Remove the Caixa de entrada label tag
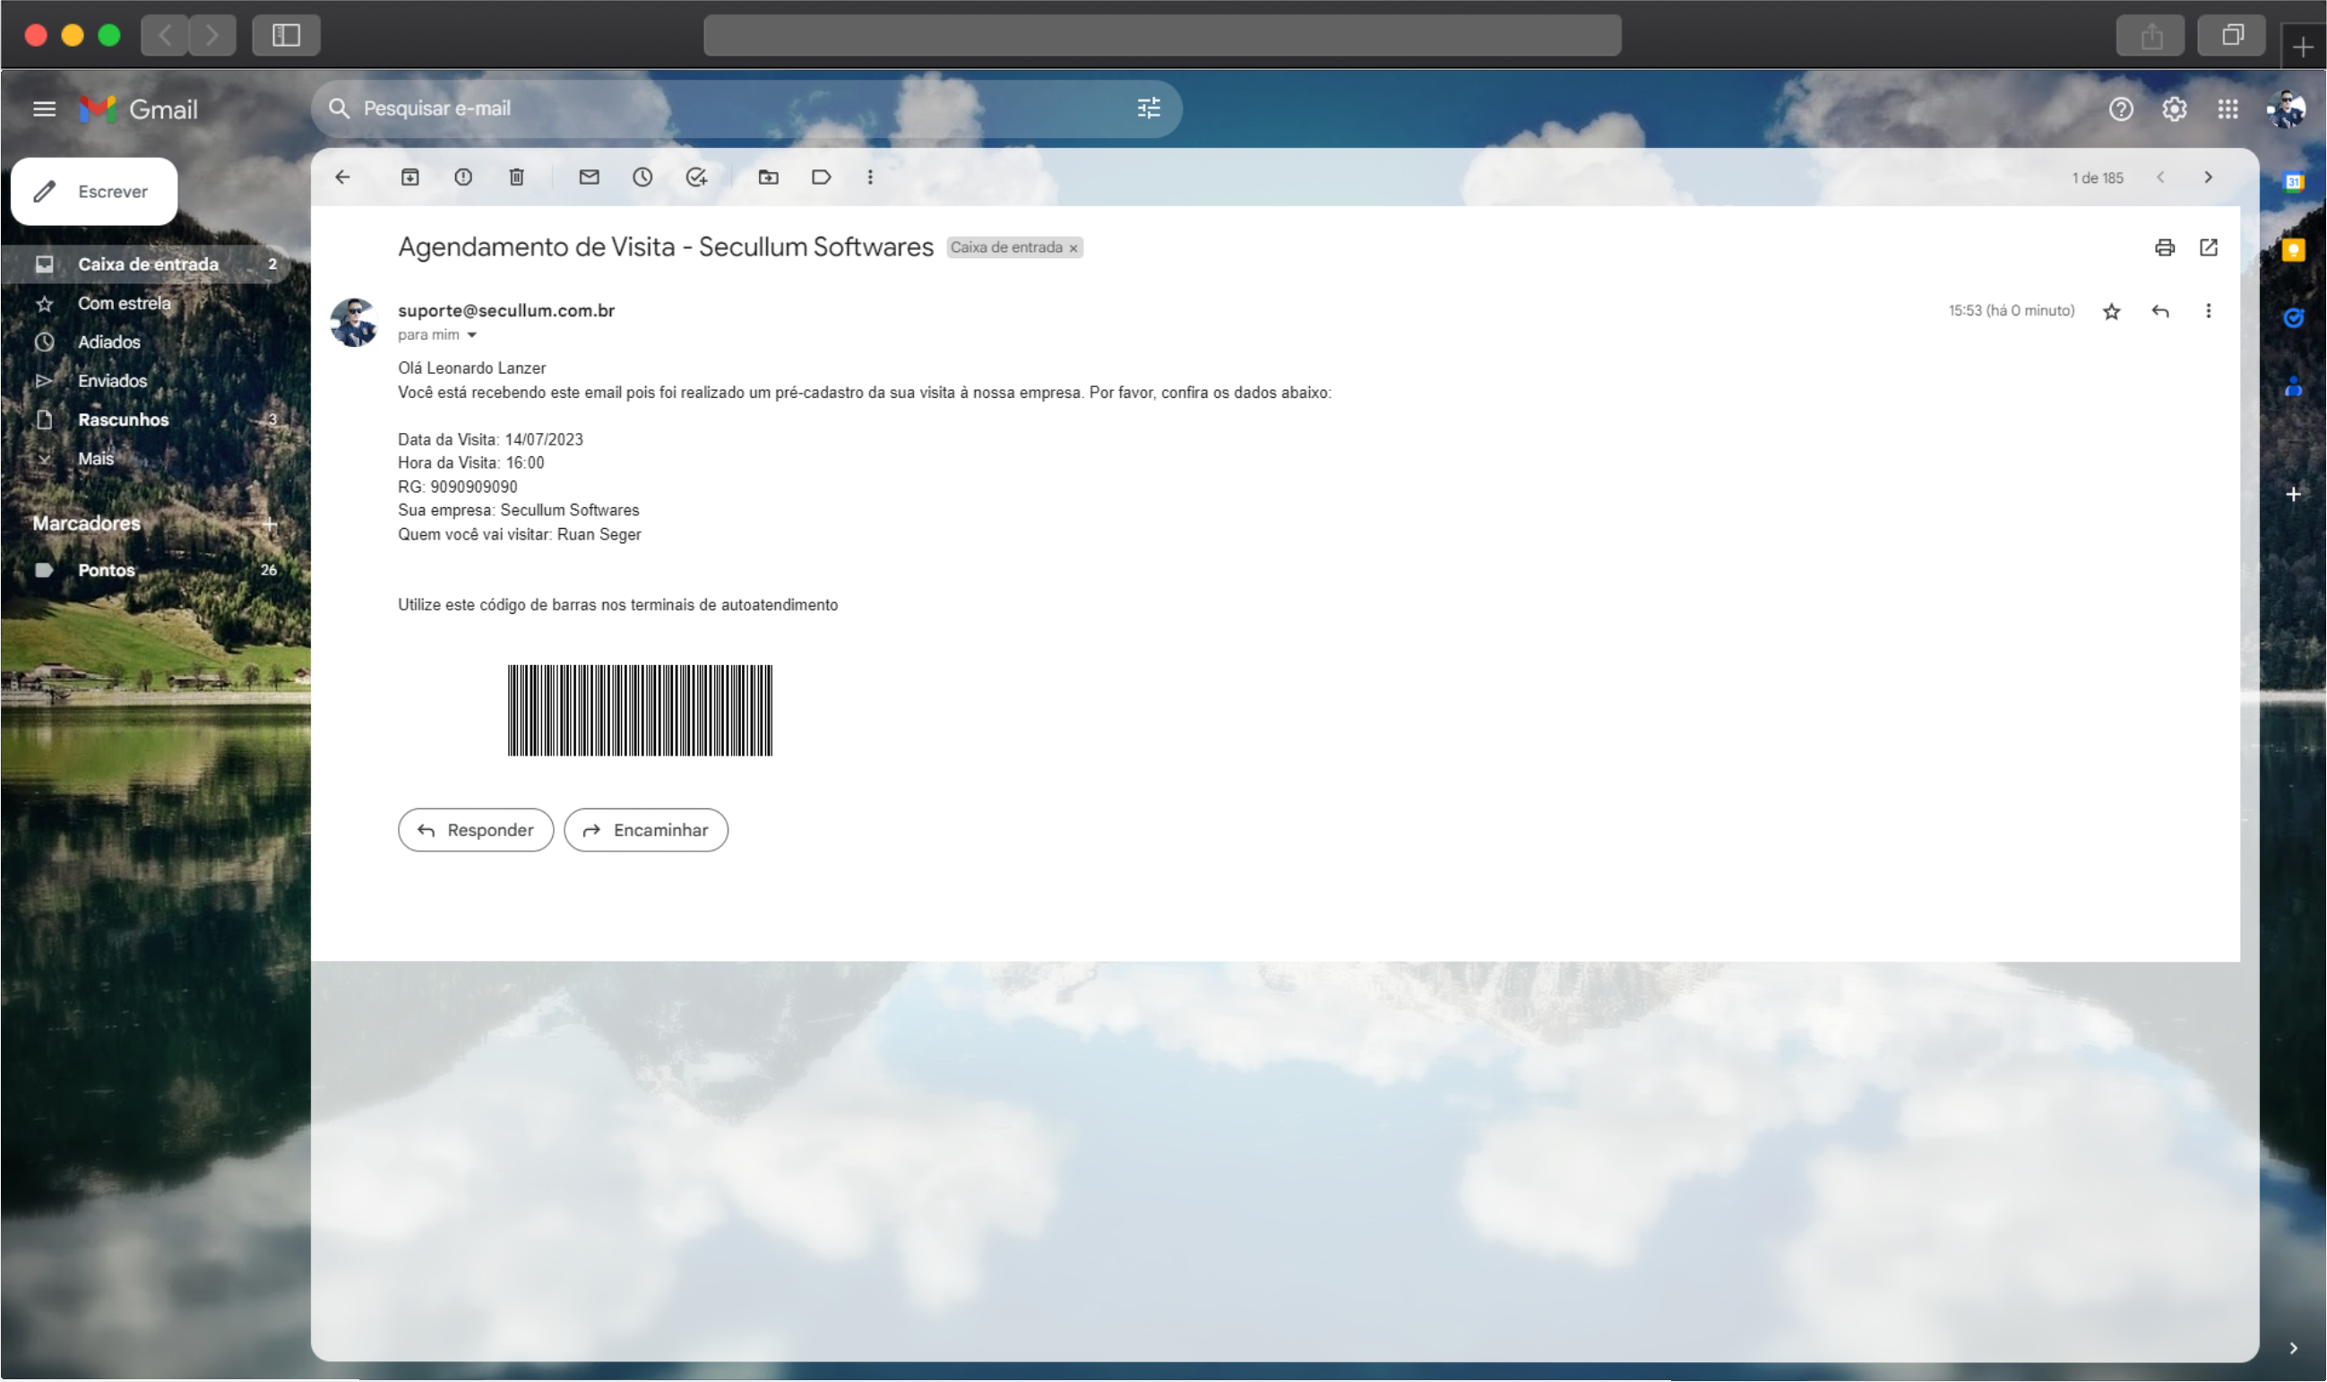The image size is (2327, 1382). 1073,247
